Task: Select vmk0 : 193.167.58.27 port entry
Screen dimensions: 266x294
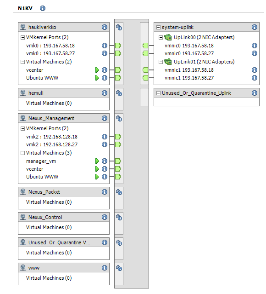Action: tap(50, 53)
